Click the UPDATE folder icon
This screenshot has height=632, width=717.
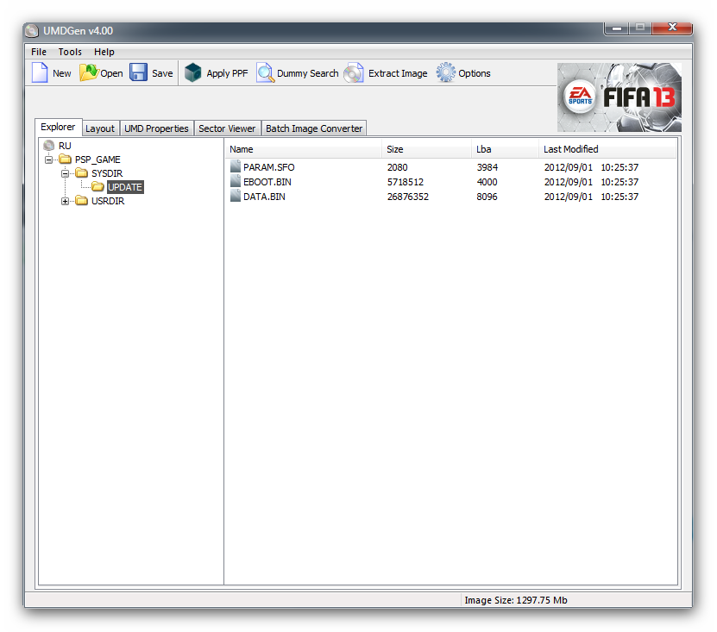[x=97, y=187]
